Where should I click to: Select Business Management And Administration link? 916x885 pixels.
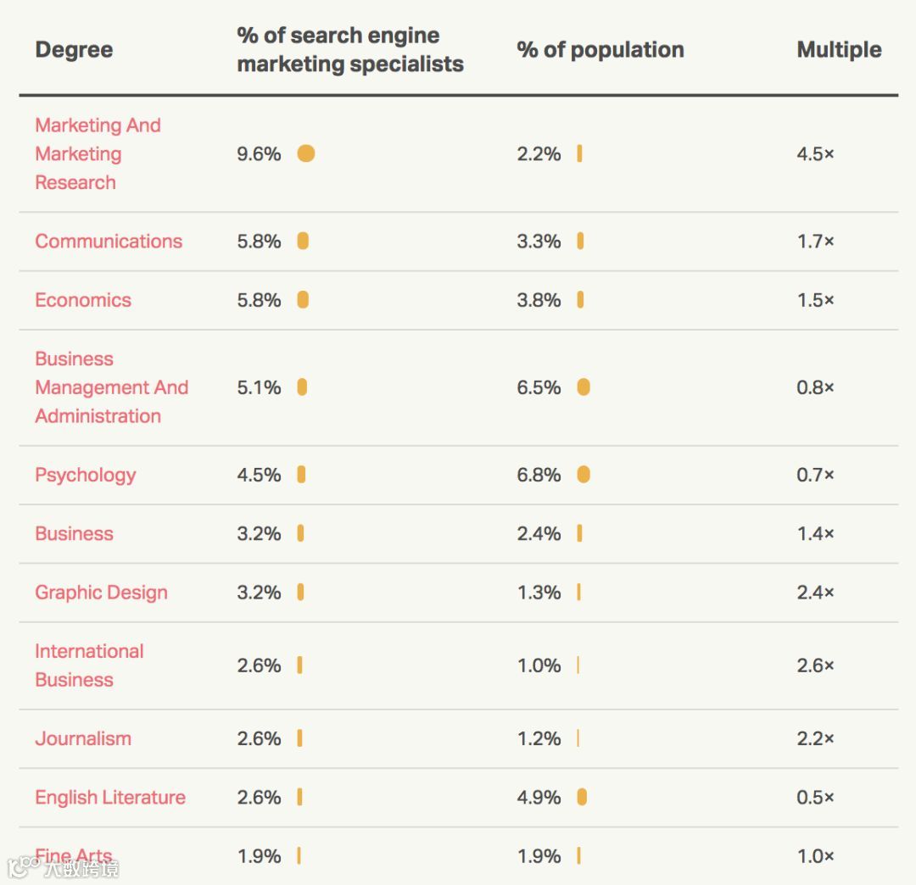[111, 387]
